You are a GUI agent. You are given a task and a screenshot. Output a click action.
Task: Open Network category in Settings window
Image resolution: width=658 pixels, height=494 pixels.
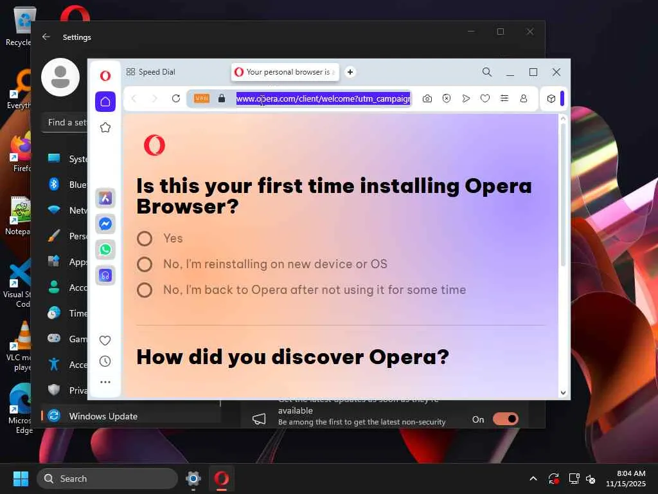click(x=67, y=210)
